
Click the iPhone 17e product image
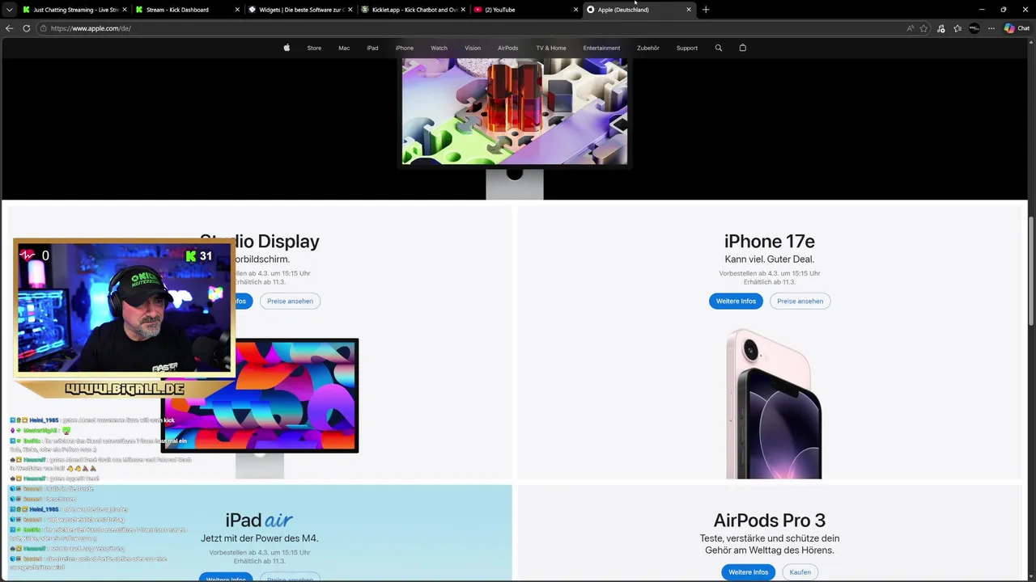(x=774, y=403)
